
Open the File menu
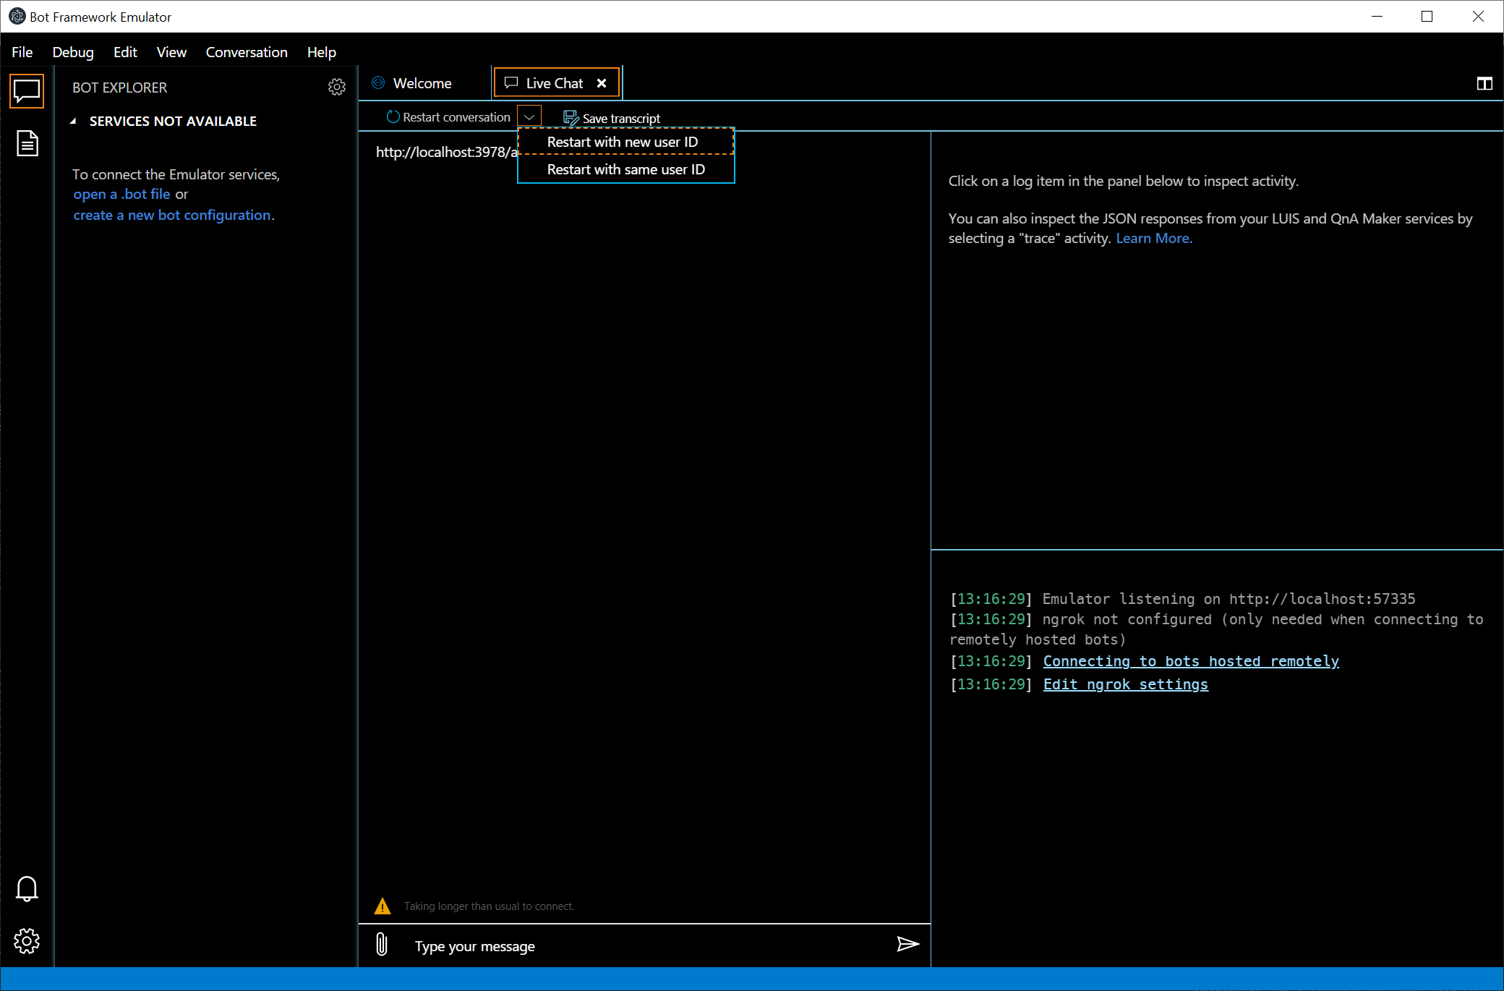22,52
